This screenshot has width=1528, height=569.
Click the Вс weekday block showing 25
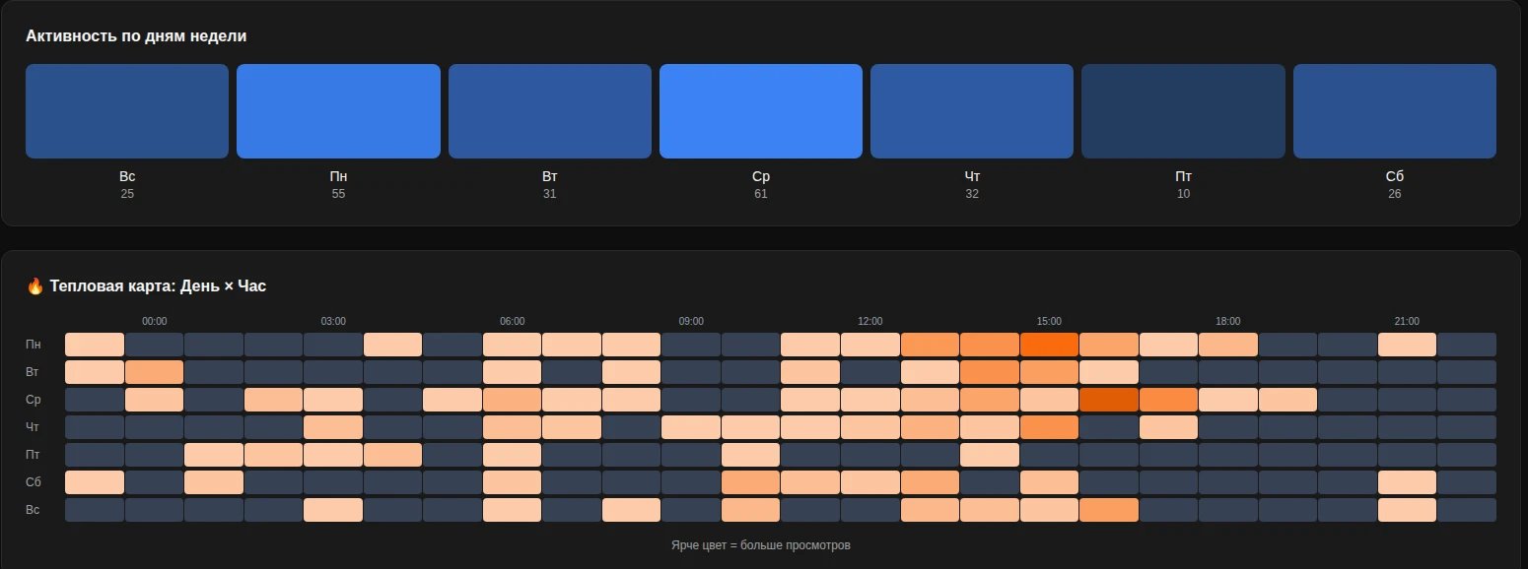[127, 111]
